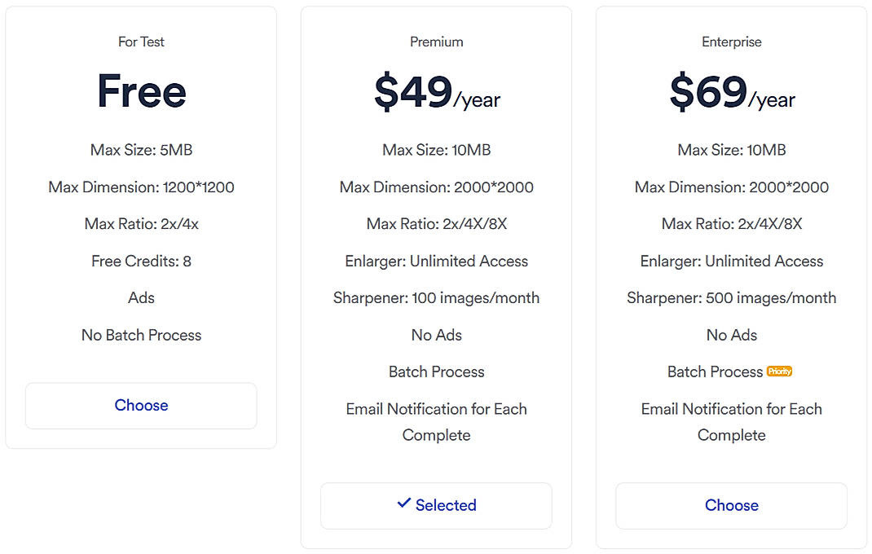
Task: Choose the Enterprise plan
Action: click(x=731, y=505)
